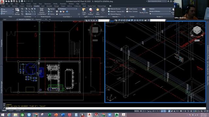Open the Window menu in menu bar
This screenshot has height=117, width=209.
click(71, 4)
